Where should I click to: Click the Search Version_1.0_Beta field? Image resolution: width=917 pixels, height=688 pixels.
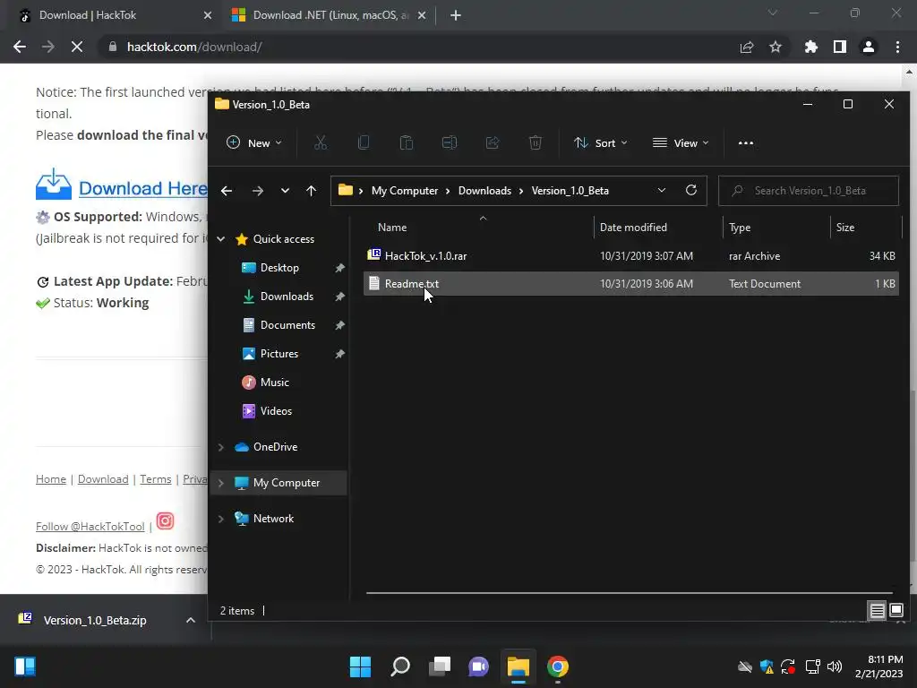(809, 191)
